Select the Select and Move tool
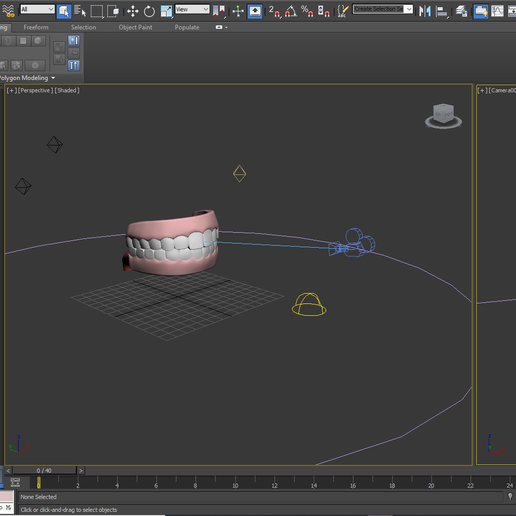516x516 pixels. point(133,10)
